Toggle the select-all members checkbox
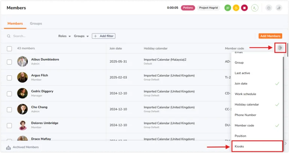The image size is (289, 153). pyautogui.click(x=9, y=49)
